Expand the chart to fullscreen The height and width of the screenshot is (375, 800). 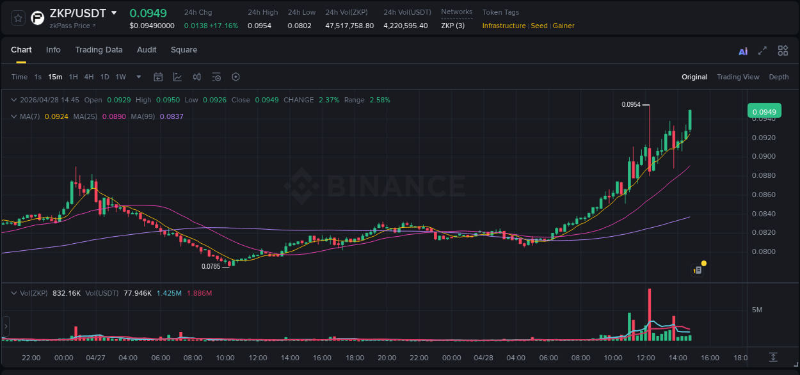[762, 51]
